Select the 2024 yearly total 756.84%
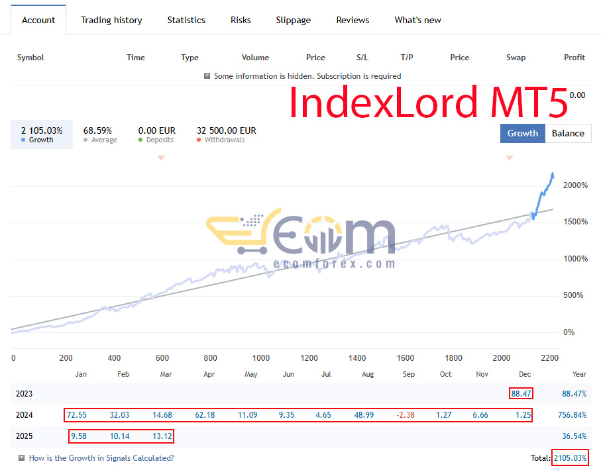This screenshot has width=601, height=476. click(x=573, y=414)
